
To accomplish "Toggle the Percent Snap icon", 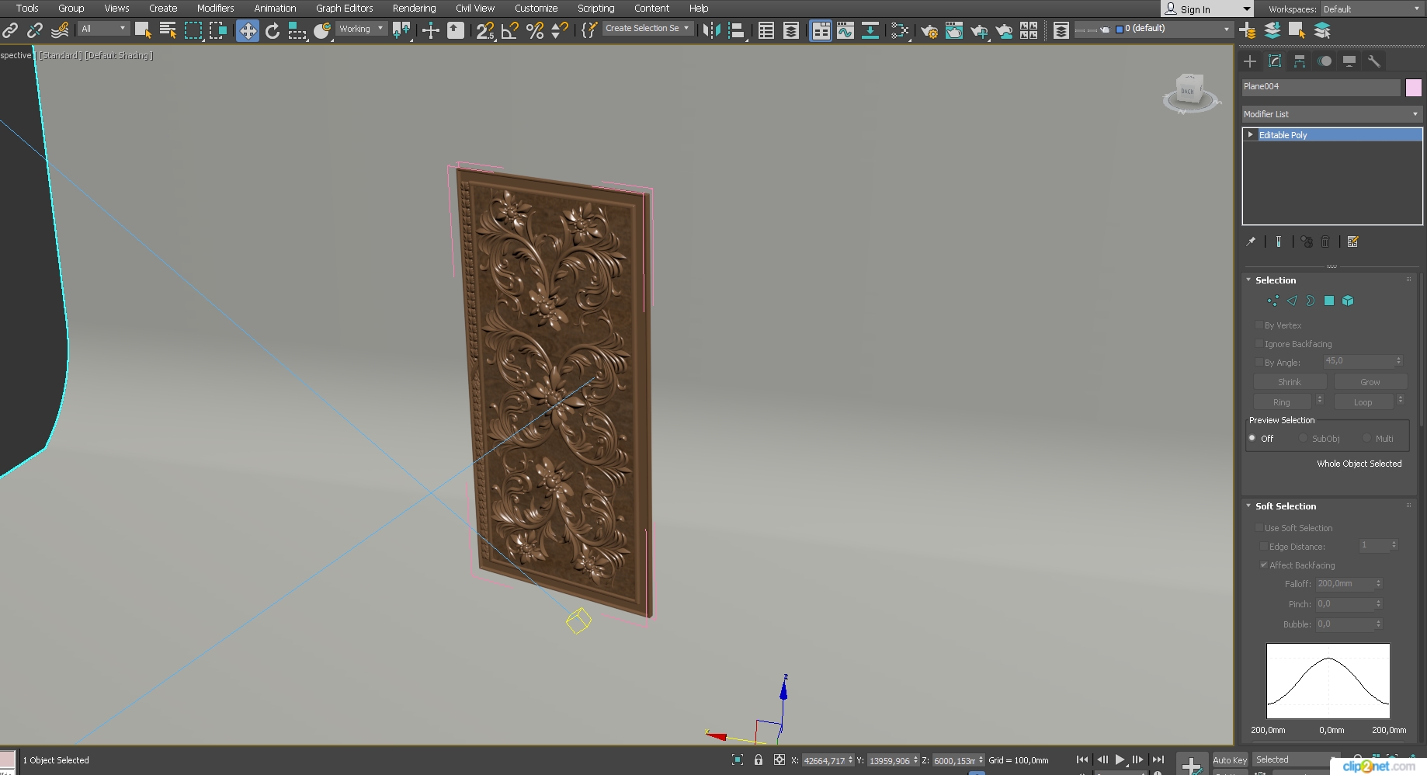I will [535, 30].
